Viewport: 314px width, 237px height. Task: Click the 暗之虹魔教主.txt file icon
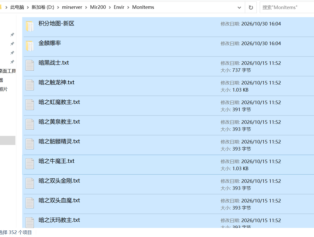click(30, 105)
